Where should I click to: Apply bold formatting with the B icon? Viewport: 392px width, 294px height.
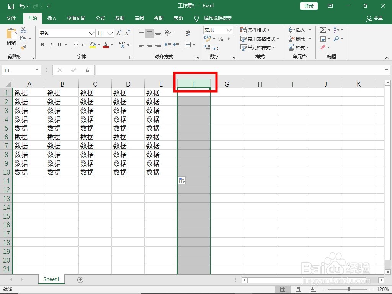[42, 45]
